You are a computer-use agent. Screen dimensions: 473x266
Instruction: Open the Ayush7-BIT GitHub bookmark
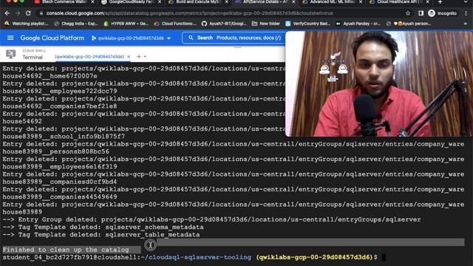[x=224, y=24]
